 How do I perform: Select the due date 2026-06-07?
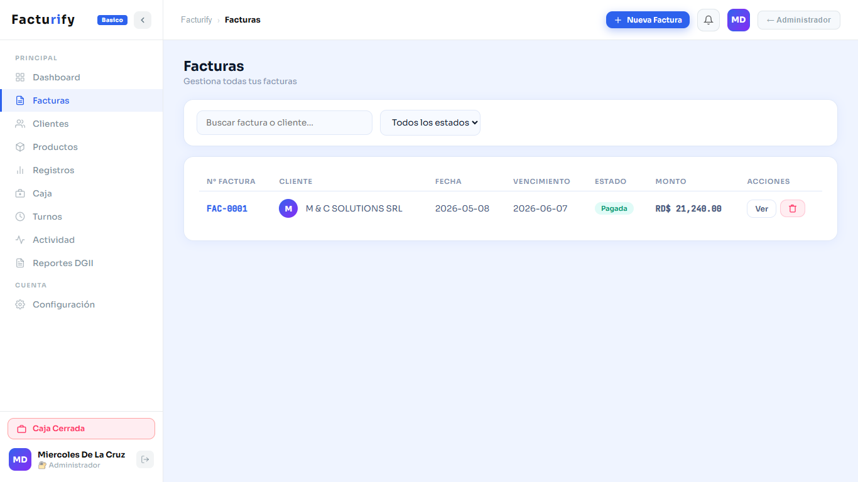540,208
